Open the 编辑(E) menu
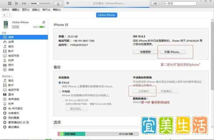The height and width of the screenshot is (140, 214). pos(16,10)
